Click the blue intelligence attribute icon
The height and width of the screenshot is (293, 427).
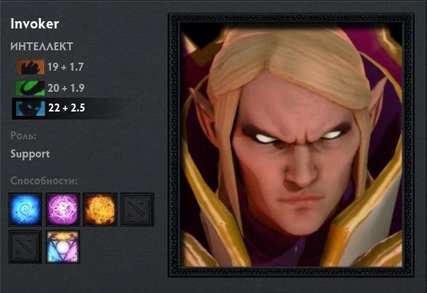pyautogui.click(x=30, y=108)
